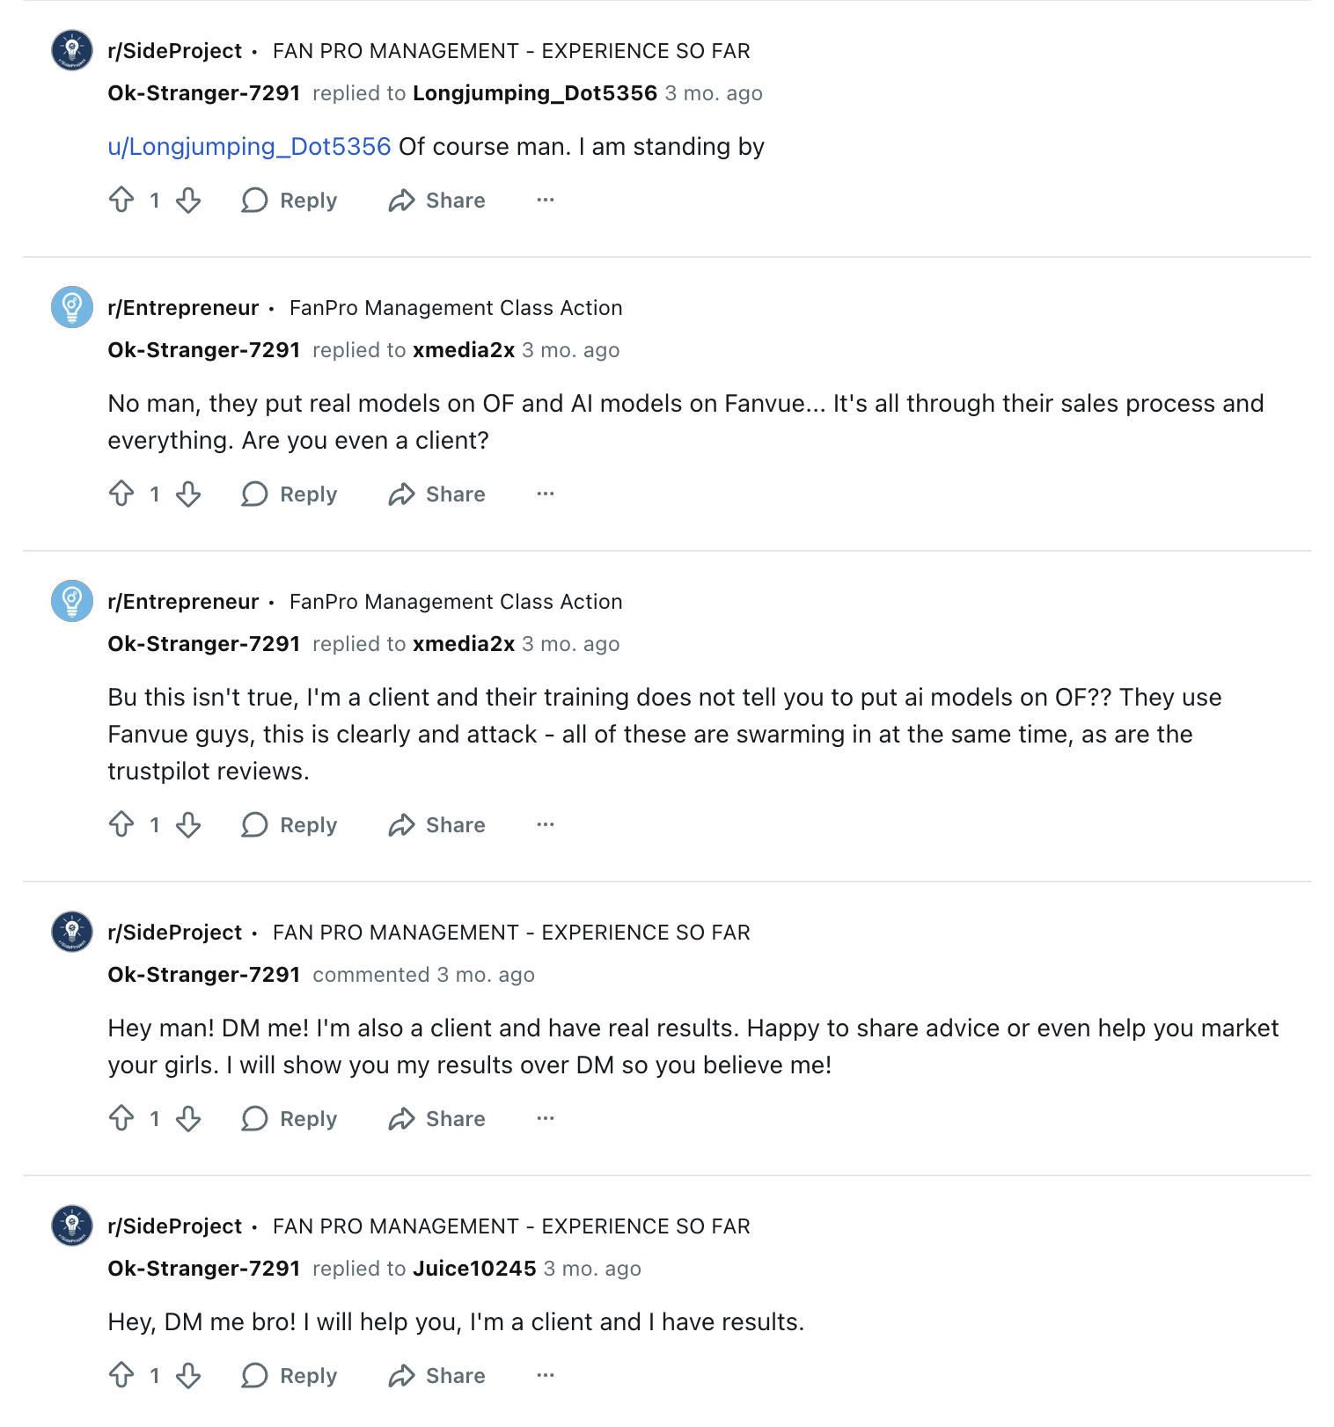
Task: Click the Reply speech-bubble icon on the fourth comment
Action: click(256, 1118)
